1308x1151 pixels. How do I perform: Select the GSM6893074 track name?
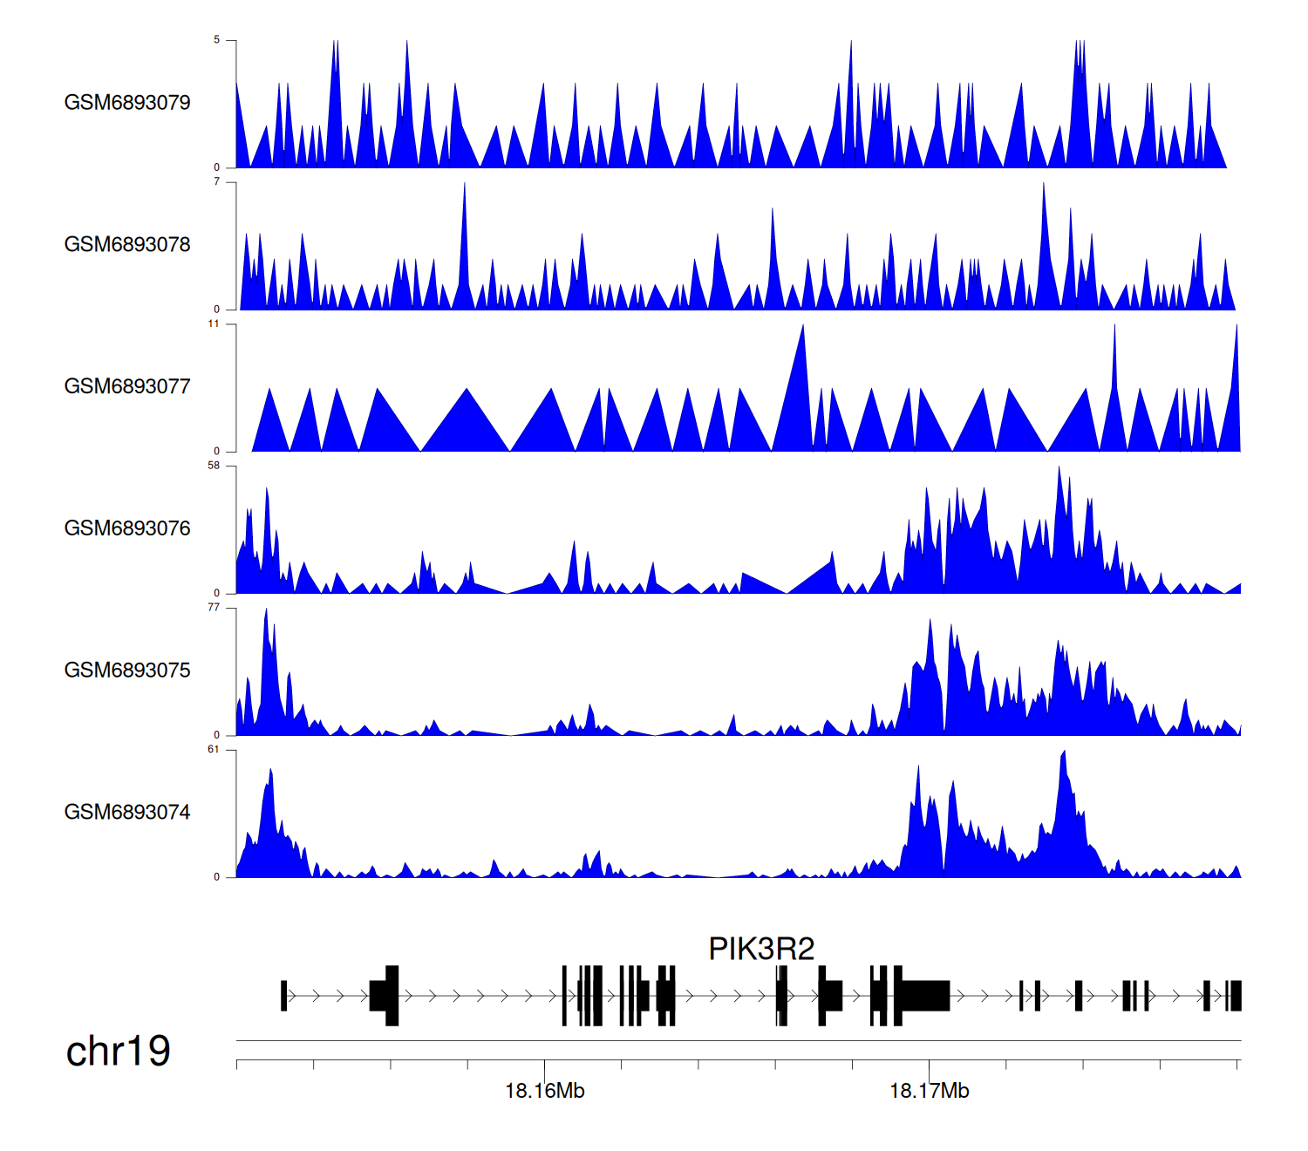pyautogui.click(x=127, y=813)
